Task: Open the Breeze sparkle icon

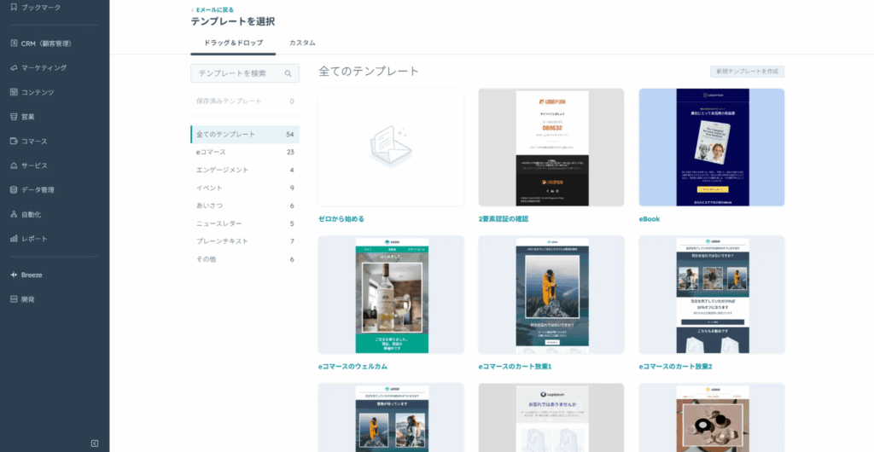Action: (14, 275)
